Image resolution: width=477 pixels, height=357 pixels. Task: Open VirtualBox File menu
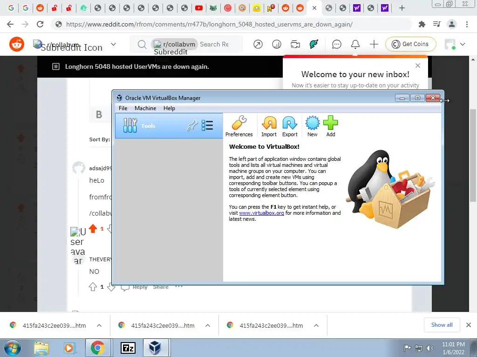[123, 108]
